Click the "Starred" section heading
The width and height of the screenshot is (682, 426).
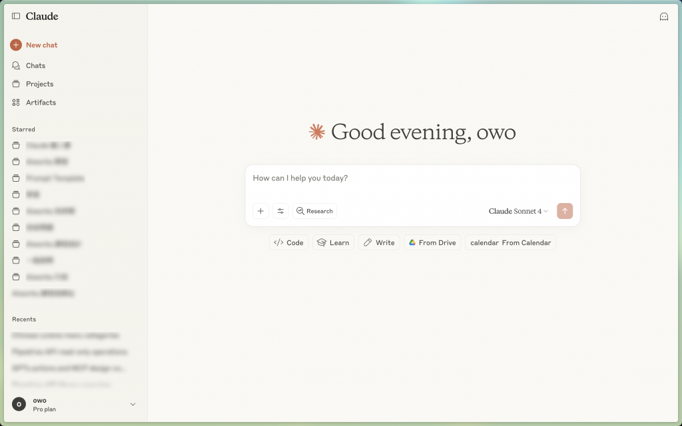click(23, 130)
